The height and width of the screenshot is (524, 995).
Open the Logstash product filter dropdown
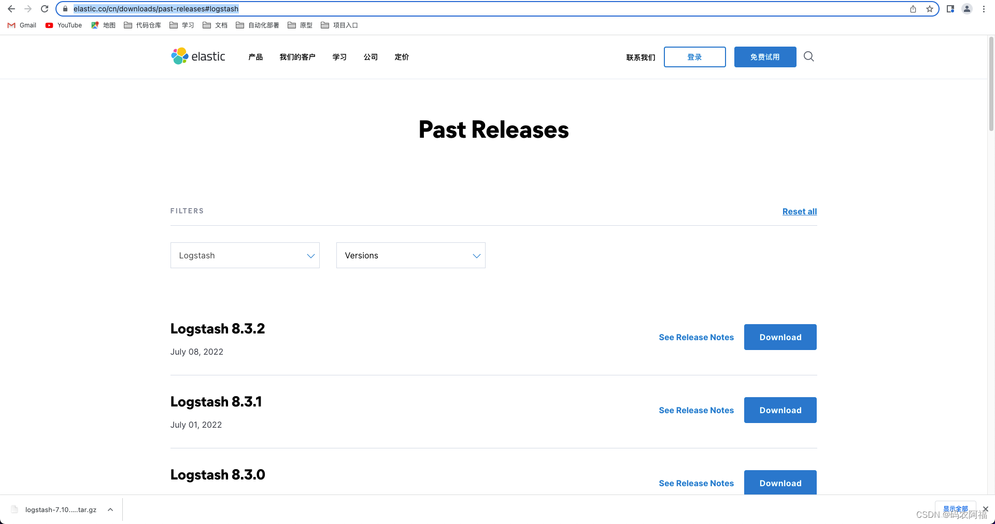[x=245, y=255]
